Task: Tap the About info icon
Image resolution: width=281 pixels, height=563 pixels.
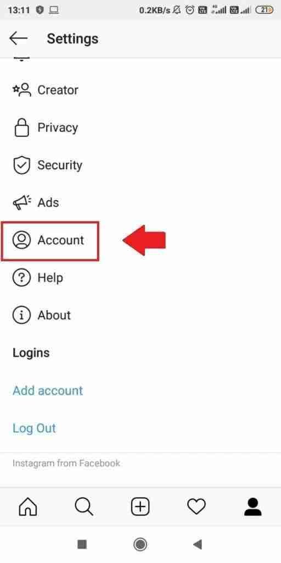Action: coord(22,315)
